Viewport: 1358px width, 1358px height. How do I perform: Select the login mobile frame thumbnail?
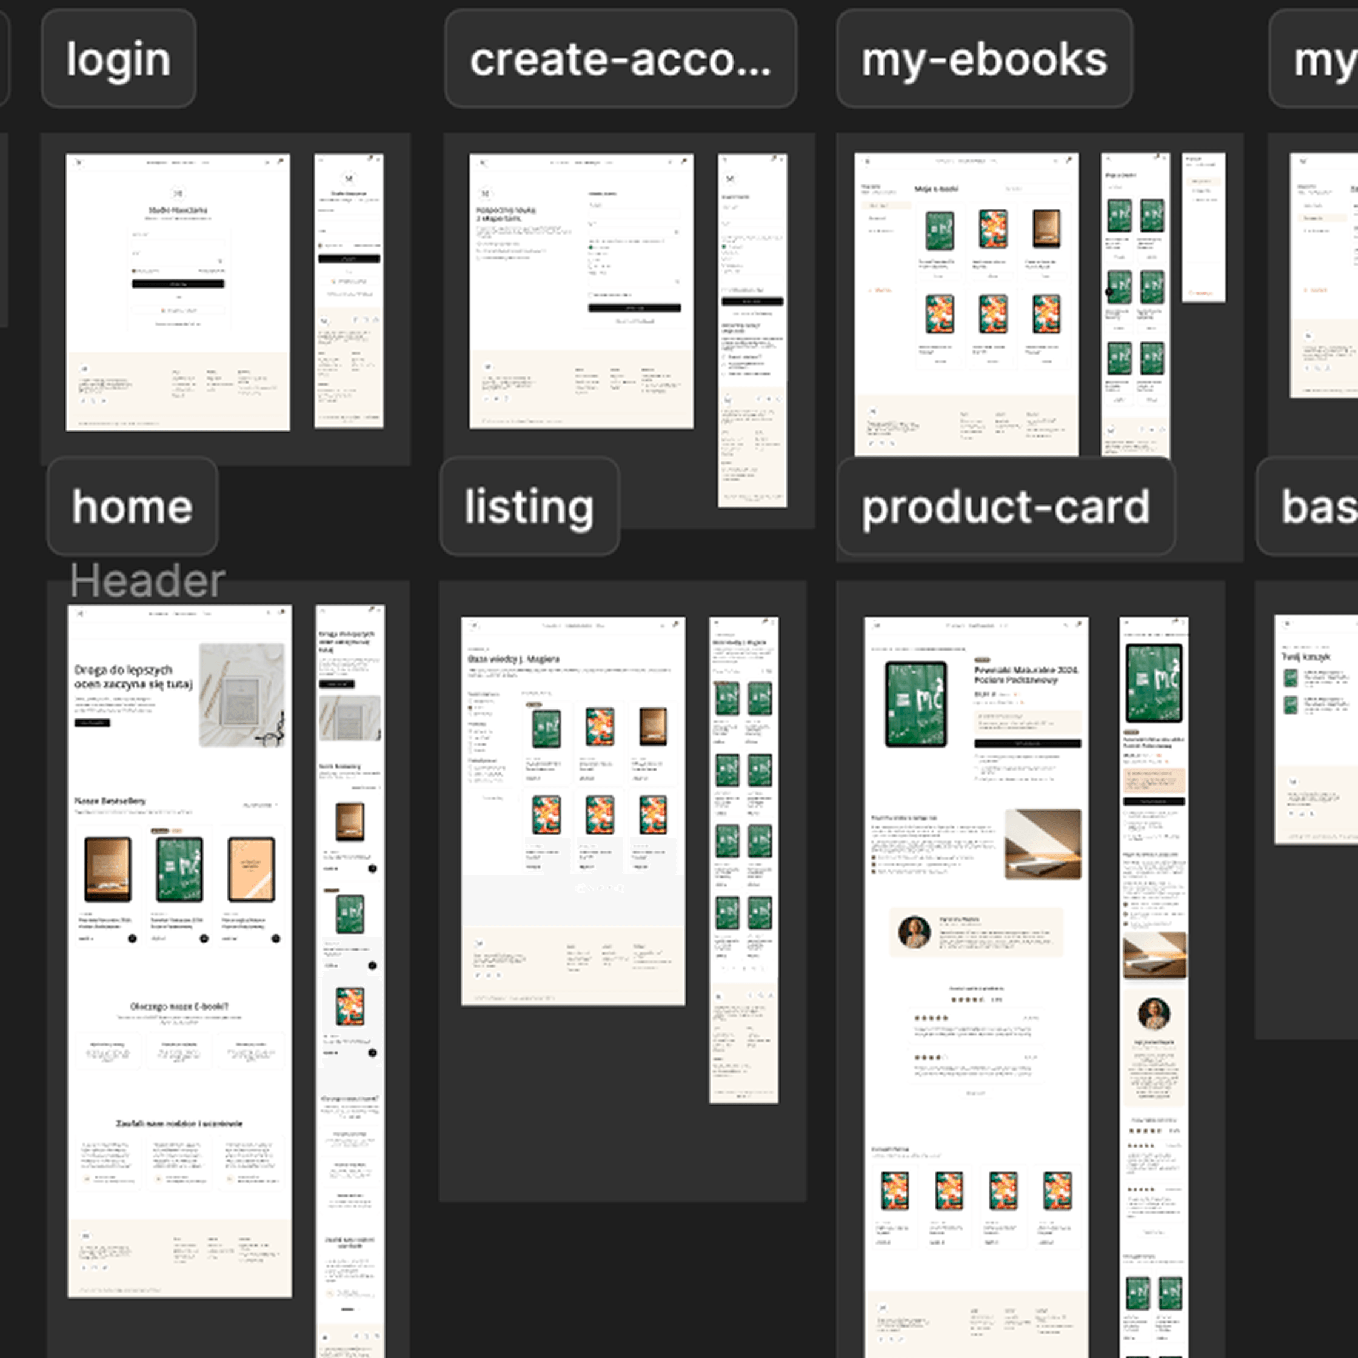pyautogui.click(x=349, y=290)
